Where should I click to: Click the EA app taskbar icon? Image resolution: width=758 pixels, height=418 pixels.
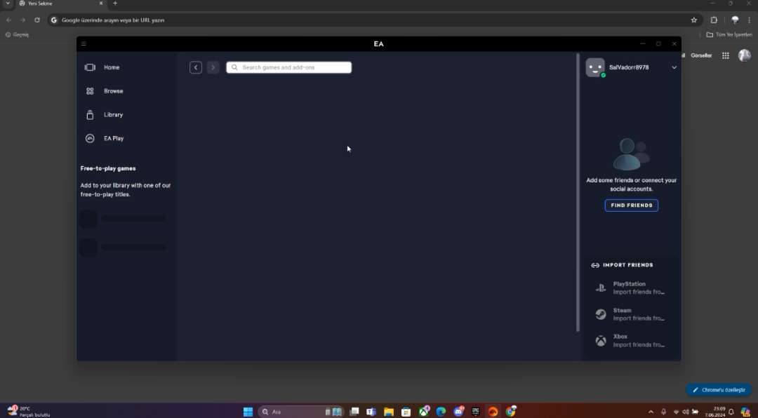pyautogui.click(x=493, y=412)
